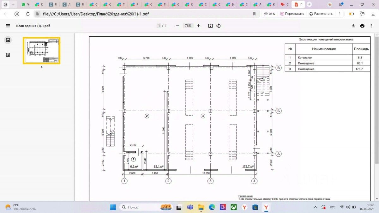Switch to the tab labeled Р
The height and width of the screenshot is (213, 379).
point(135,4)
